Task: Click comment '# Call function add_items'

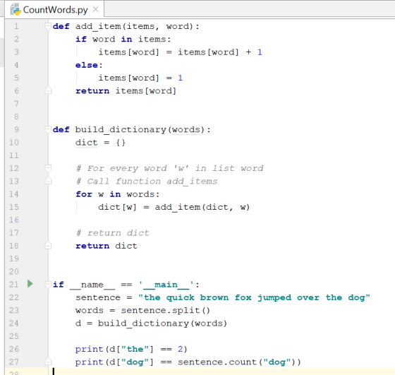Action: click(x=147, y=181)
